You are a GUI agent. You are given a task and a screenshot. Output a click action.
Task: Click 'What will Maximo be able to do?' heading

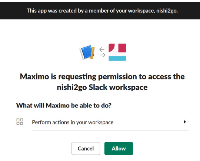tap(64, 106)
